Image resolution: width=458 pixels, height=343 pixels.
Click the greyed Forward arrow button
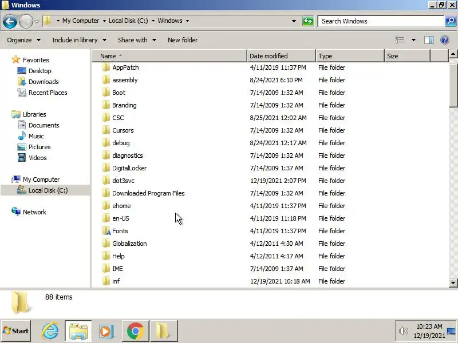pyautogui.click(x=26, y=21)
